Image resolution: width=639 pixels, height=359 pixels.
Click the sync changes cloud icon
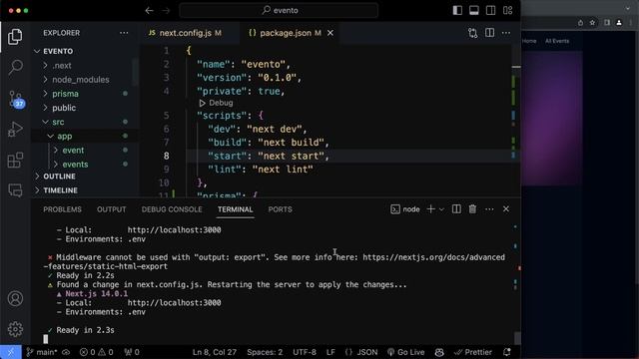pos(66,352)
